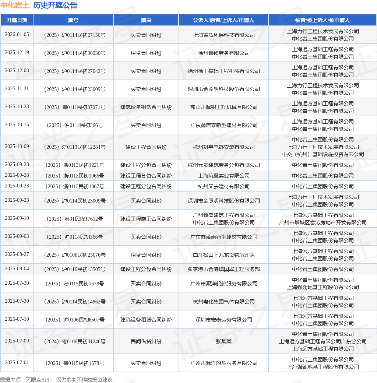The image size is (377, 383).
Task: Click case cause 建设工程施工合同纠纷
Action: (x=146, y=219)
